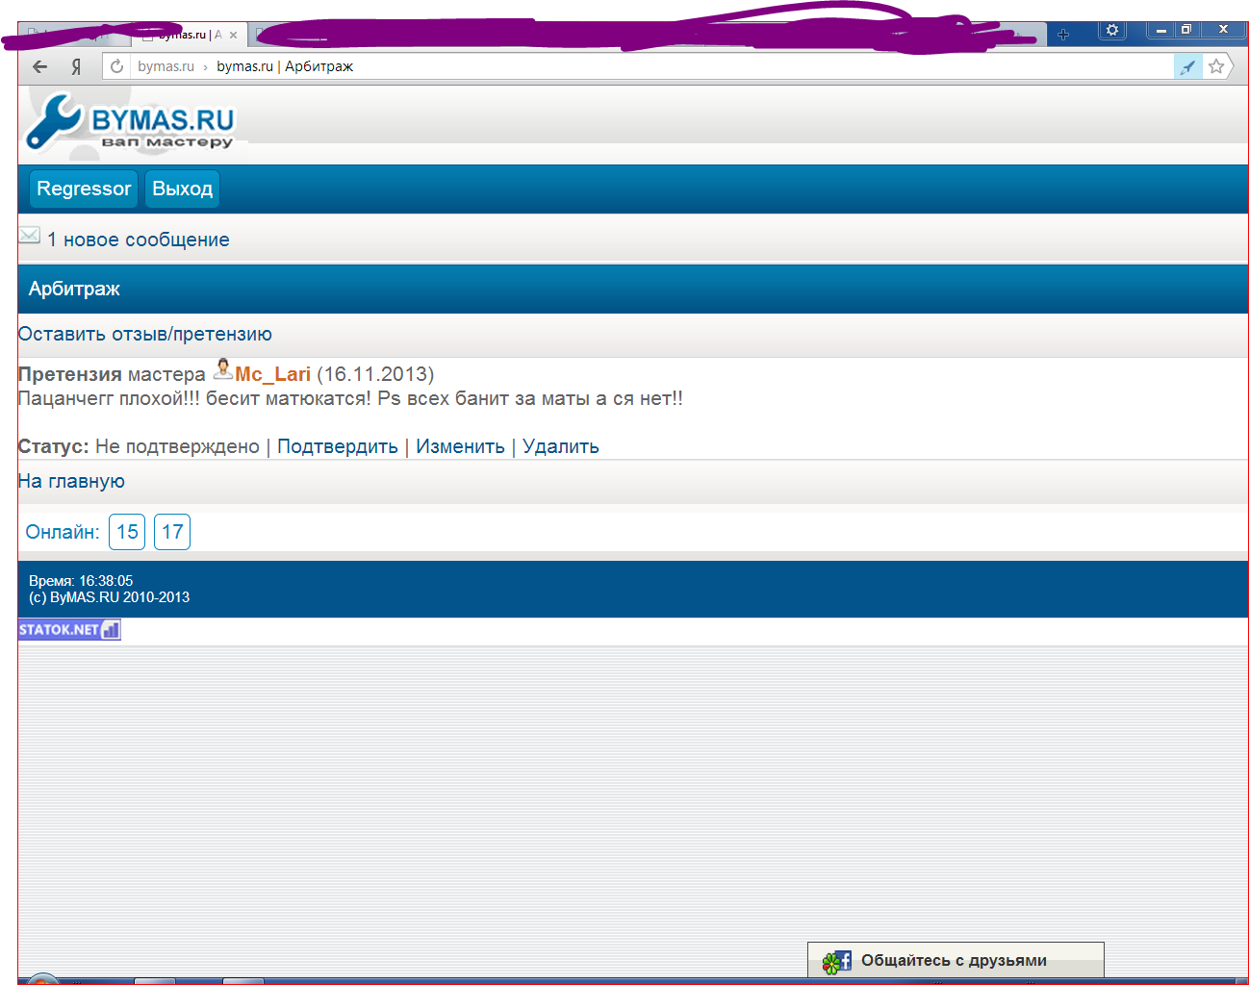
Task: Open the STATOK.NET counter badge
Action: point(69,630)
